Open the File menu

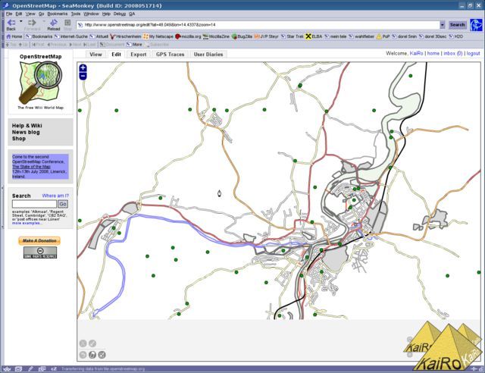[9, 14]
